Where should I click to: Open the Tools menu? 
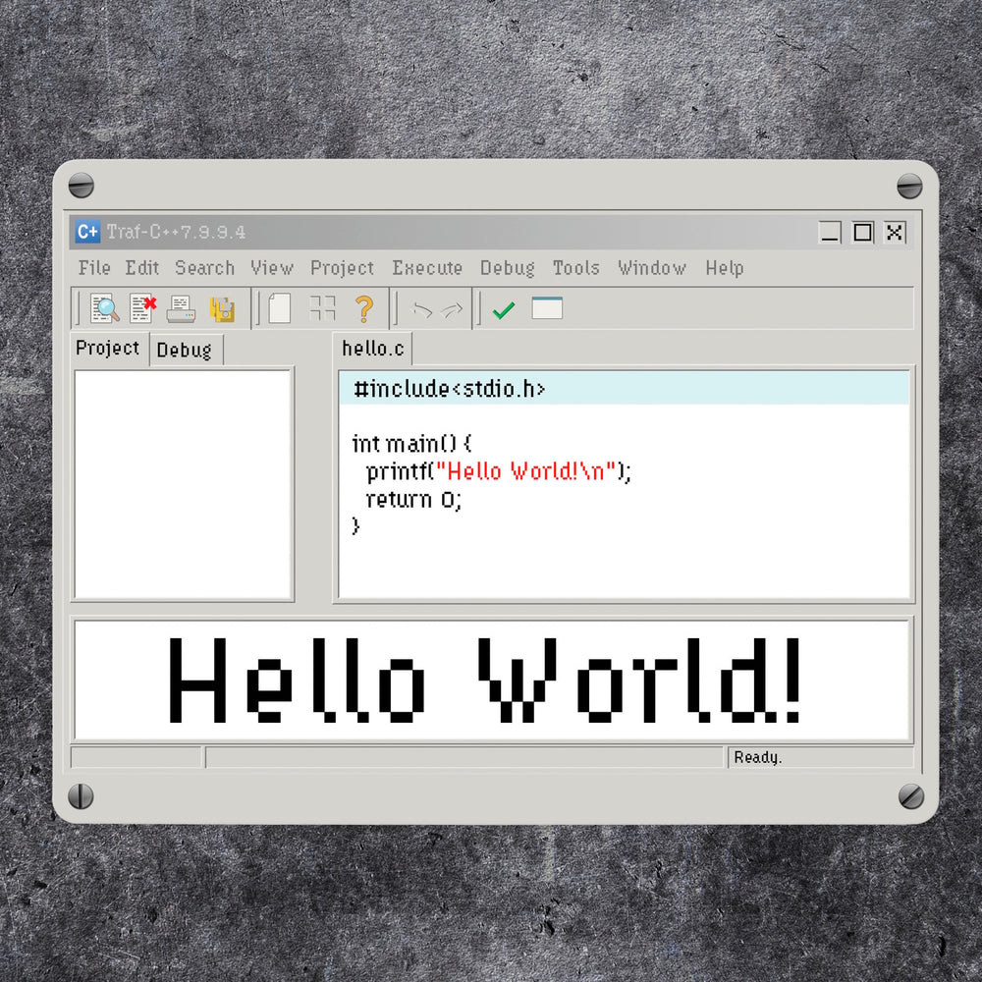tap(575, 268)
